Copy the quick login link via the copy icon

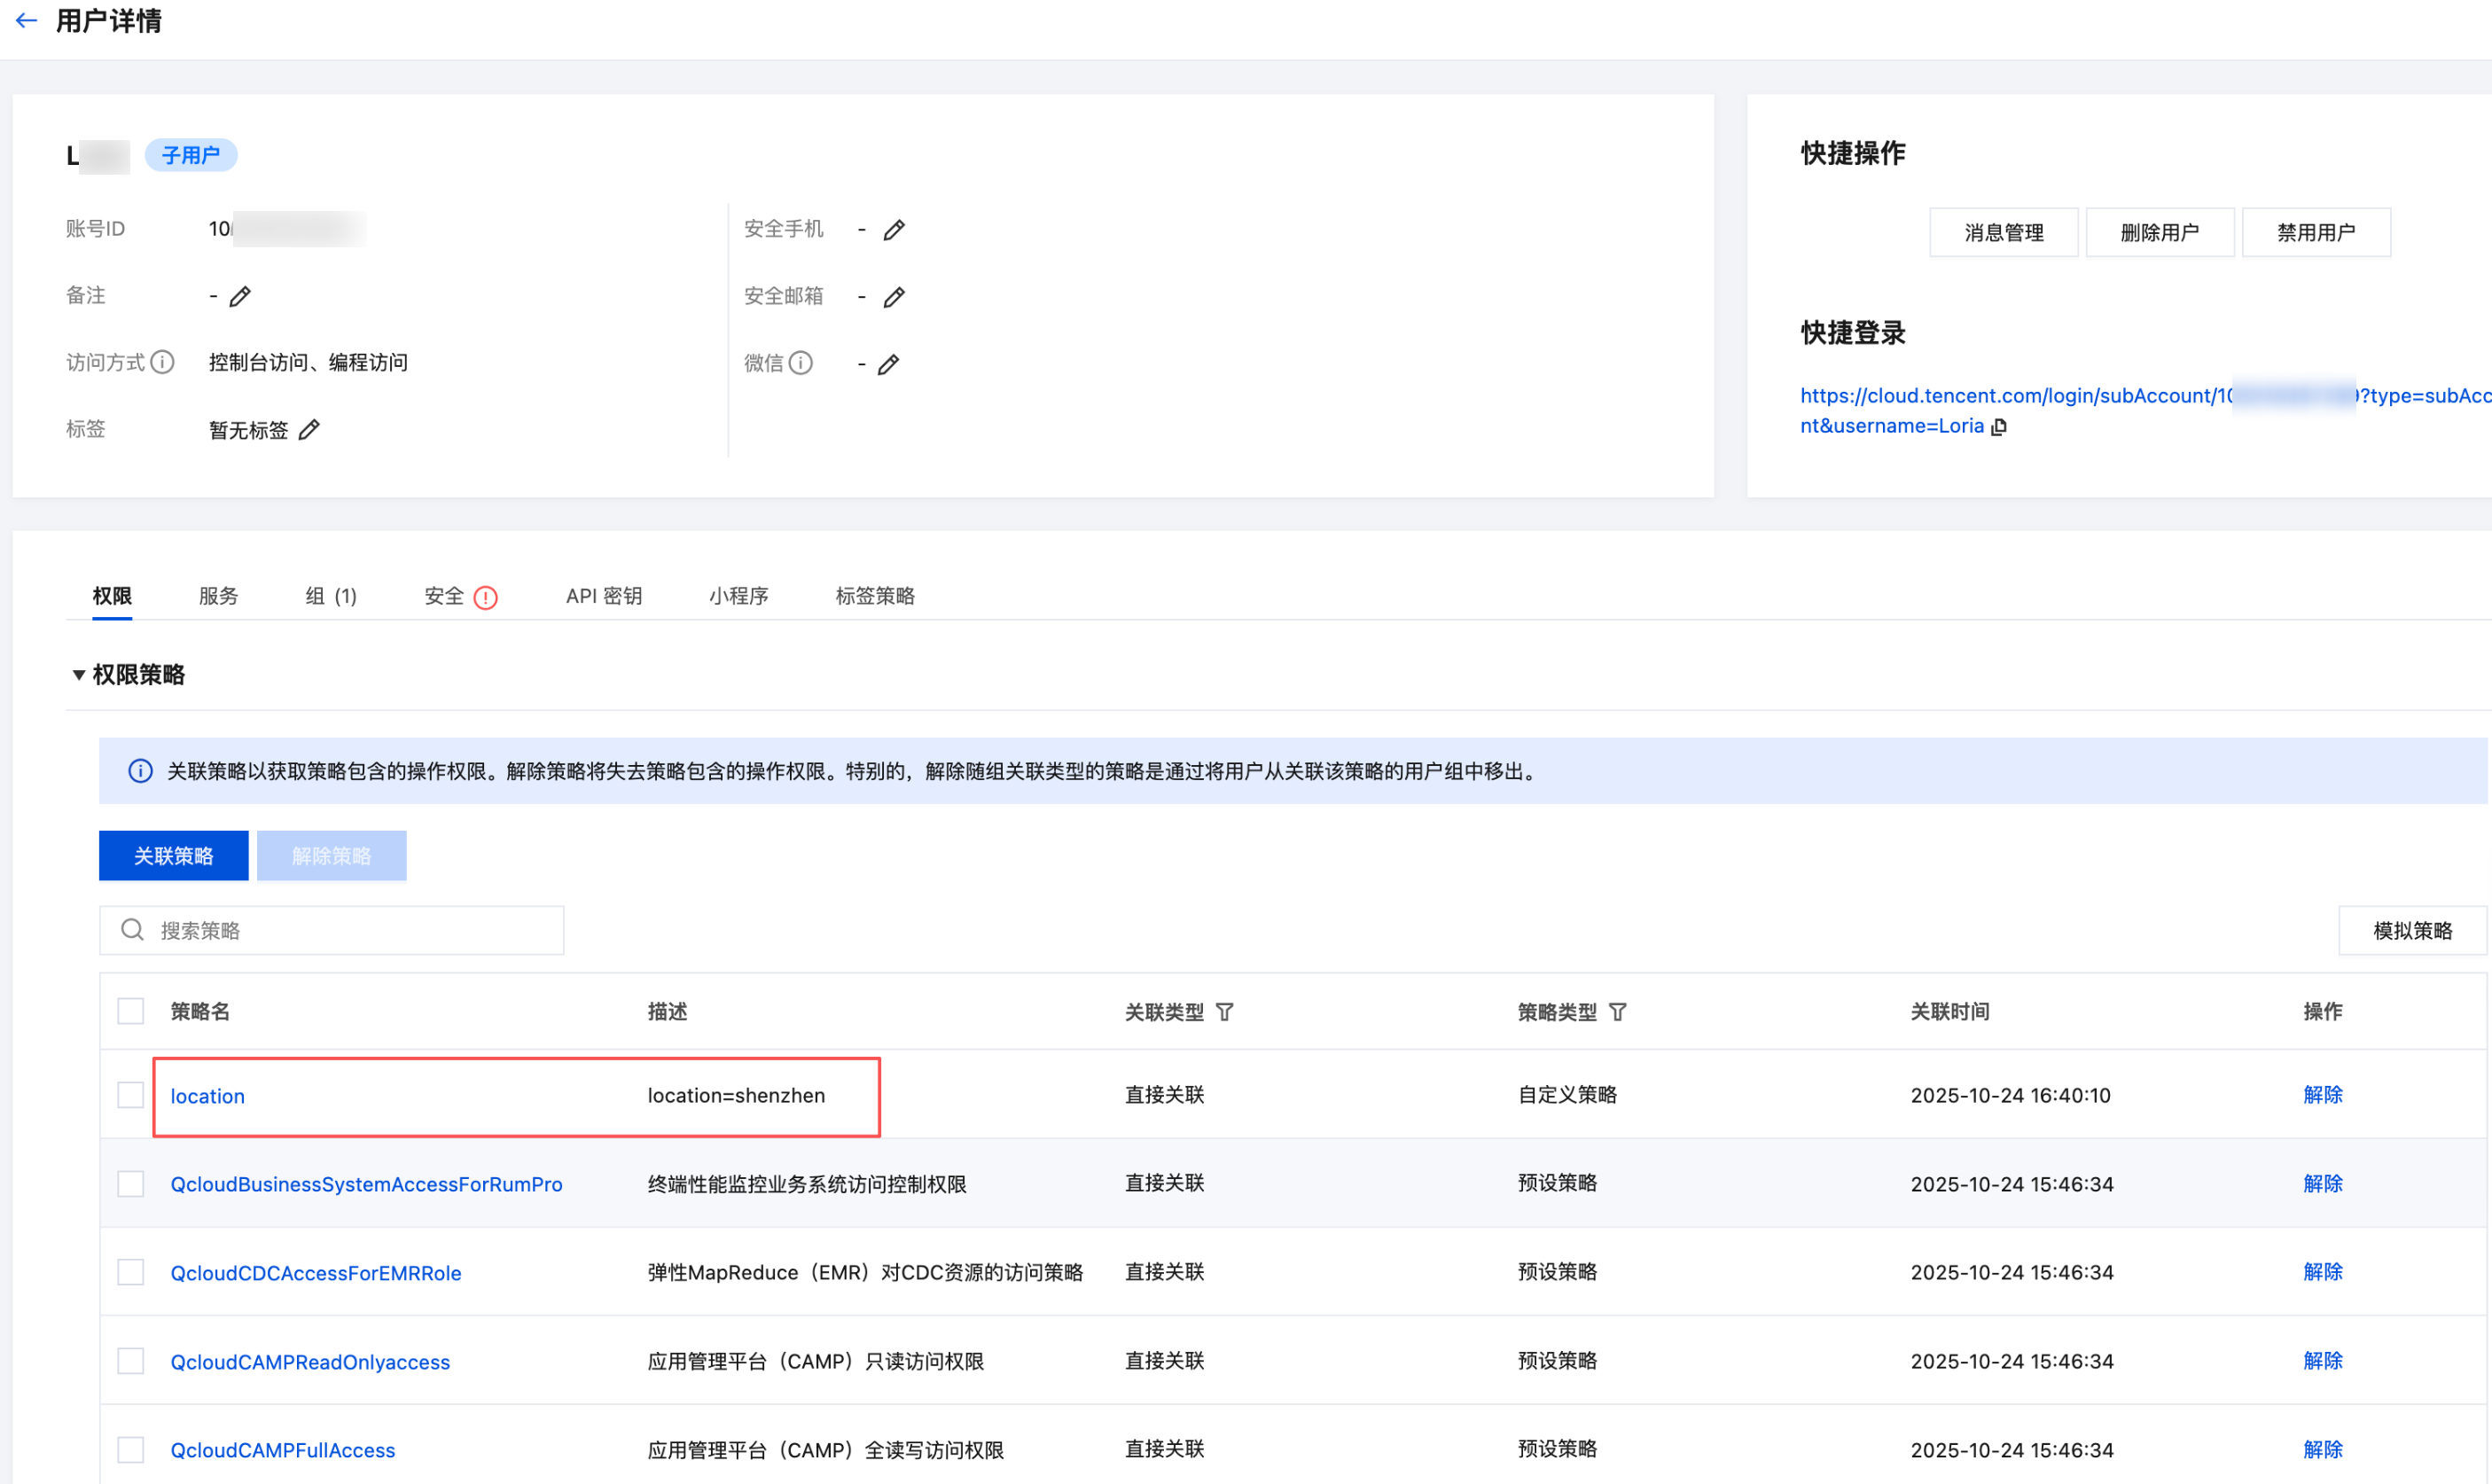coord(1999,427)
